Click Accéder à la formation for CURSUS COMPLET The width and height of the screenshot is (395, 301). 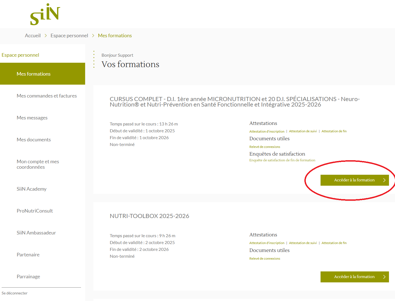(355, 180)
